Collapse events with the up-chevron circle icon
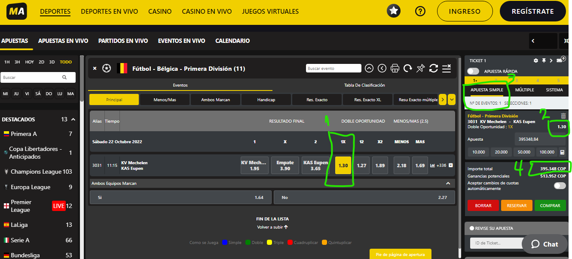 [369, 68]
